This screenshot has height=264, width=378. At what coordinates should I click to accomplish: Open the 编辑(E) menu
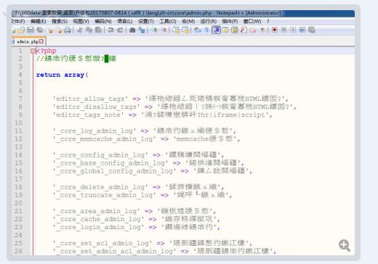point(39,21)
